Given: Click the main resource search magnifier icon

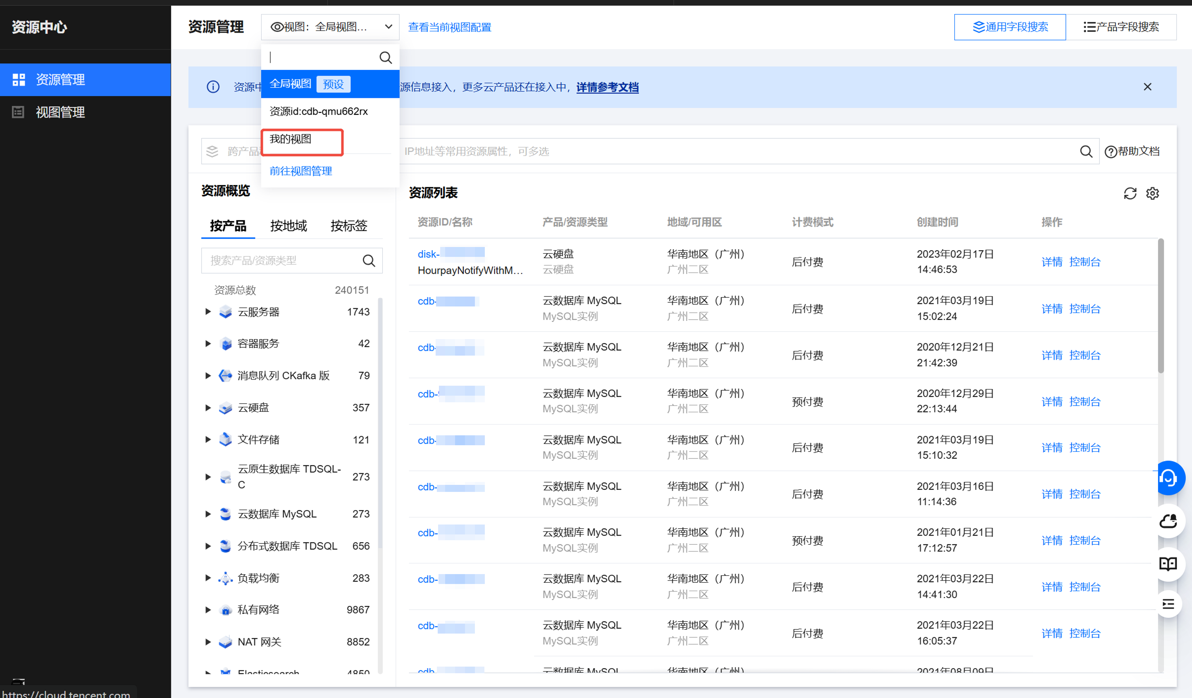Looking at the screenshot, I should click(1086, 151).
